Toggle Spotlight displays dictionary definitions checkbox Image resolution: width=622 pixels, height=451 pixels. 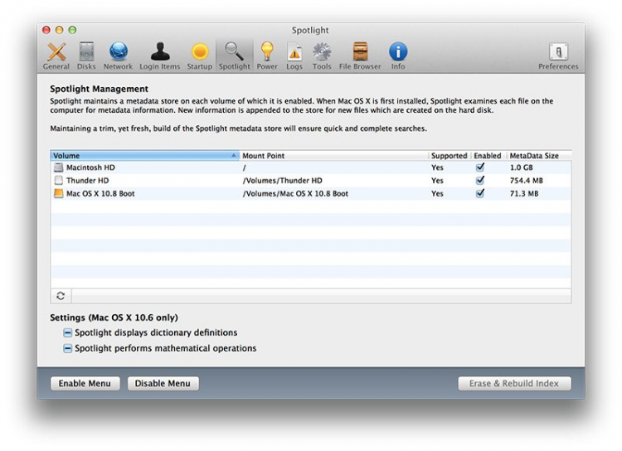click(x=68, y=332)
